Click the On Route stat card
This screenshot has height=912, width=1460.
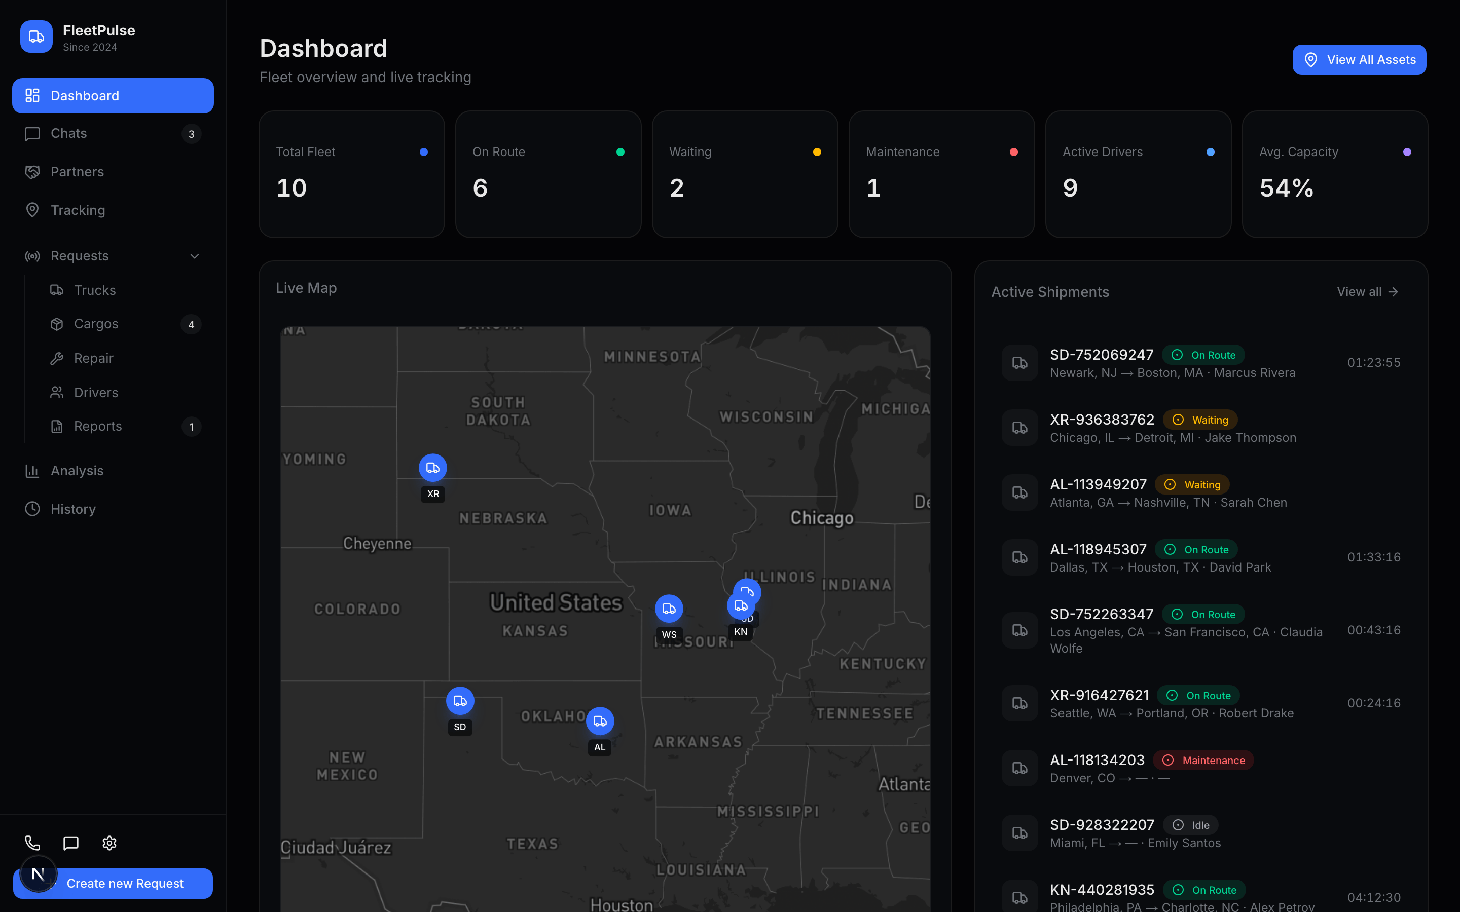[x=549, y=174]
